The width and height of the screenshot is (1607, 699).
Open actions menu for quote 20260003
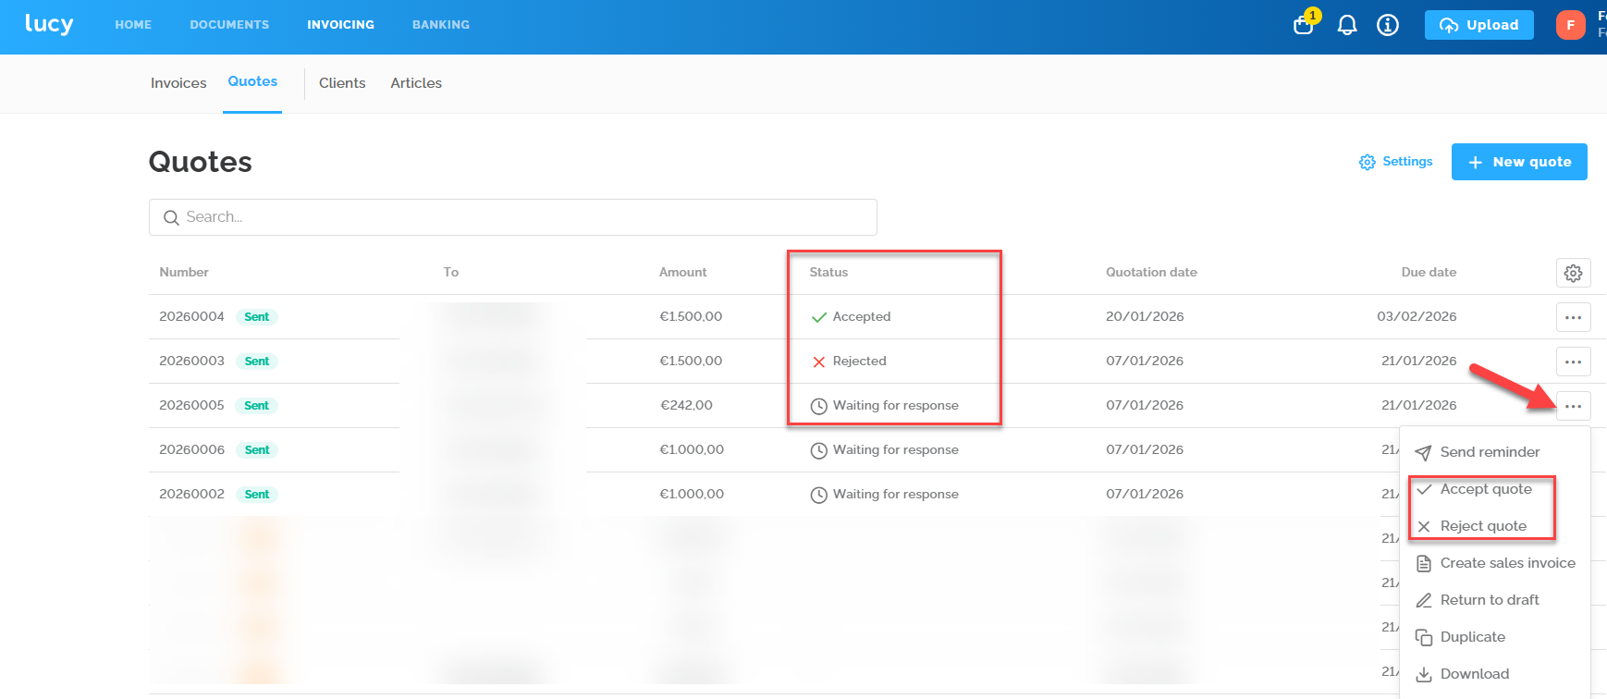click(1574, 362)
